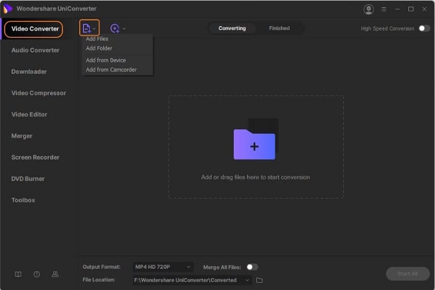
Task: Select Add Folder from the menu
Action: click(x=99, y=48)
